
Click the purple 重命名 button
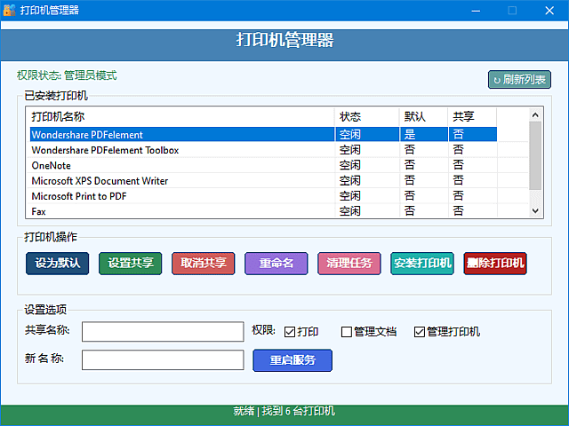coord(276,264)
